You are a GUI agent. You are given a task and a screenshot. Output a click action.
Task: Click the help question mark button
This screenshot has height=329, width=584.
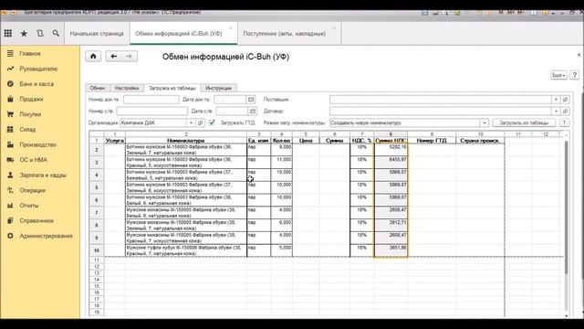574,75
